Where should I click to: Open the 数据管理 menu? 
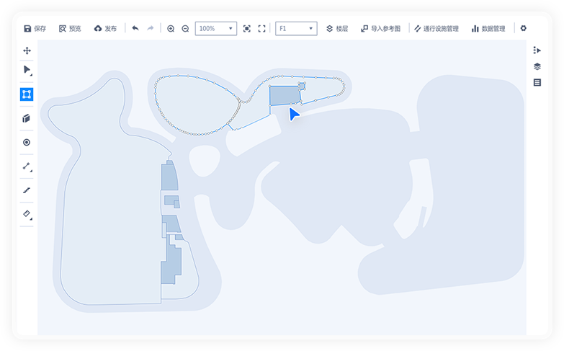pos(488,29)
